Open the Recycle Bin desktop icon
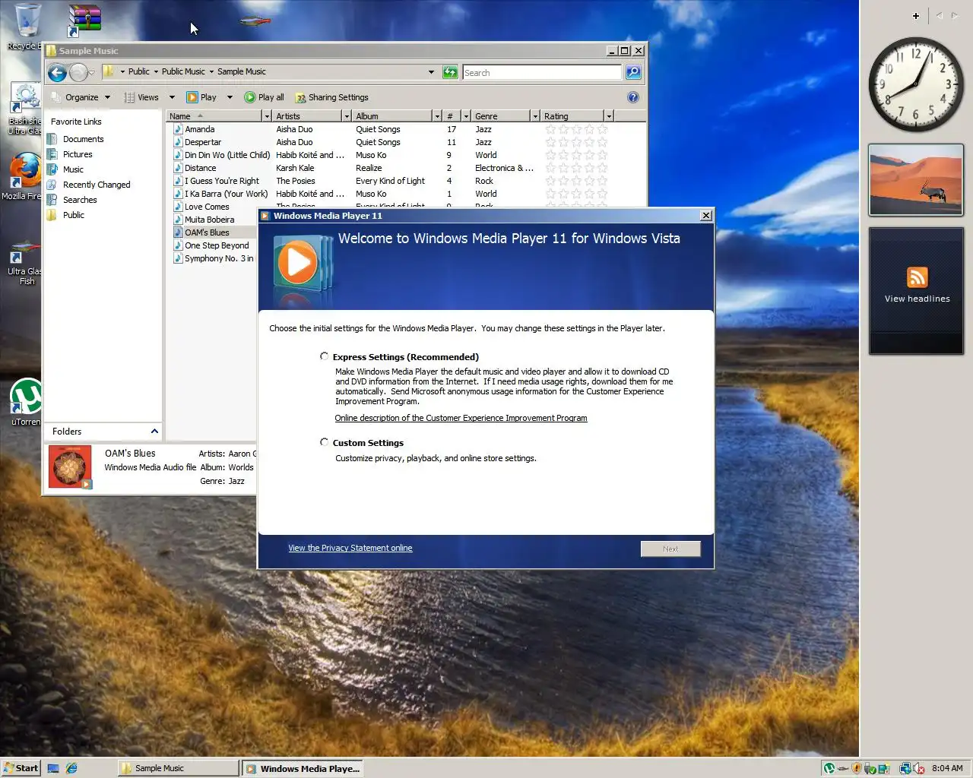Viewport: 973px width, 778px height. pyautogui.click(x=26, y=27)
